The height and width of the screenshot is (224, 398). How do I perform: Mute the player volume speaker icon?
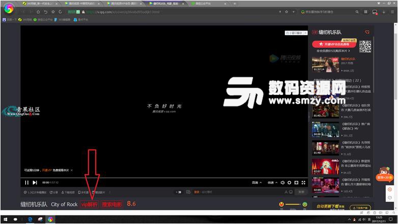point(282,182)
